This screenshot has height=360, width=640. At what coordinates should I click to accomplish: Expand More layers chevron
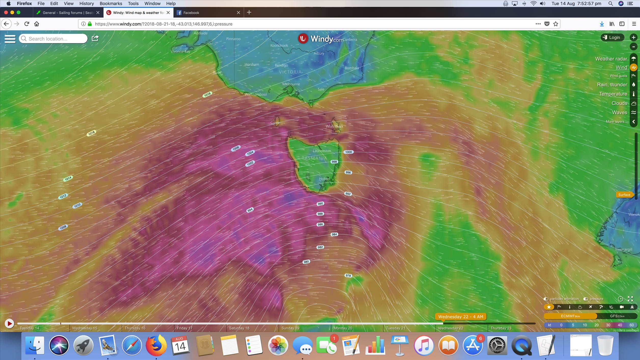click(634, 122)
